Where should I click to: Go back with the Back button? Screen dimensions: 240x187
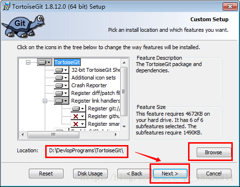(134, 174)
